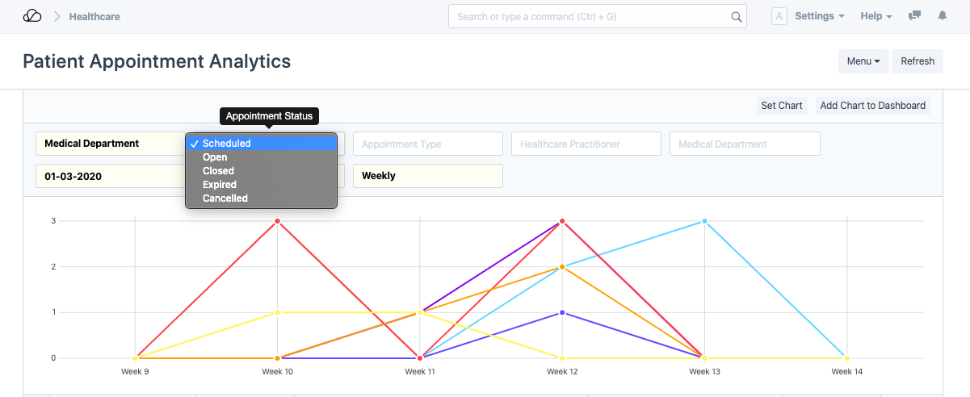Select the Closed status option
Screen dimensions: 970x397
point(218,171)
